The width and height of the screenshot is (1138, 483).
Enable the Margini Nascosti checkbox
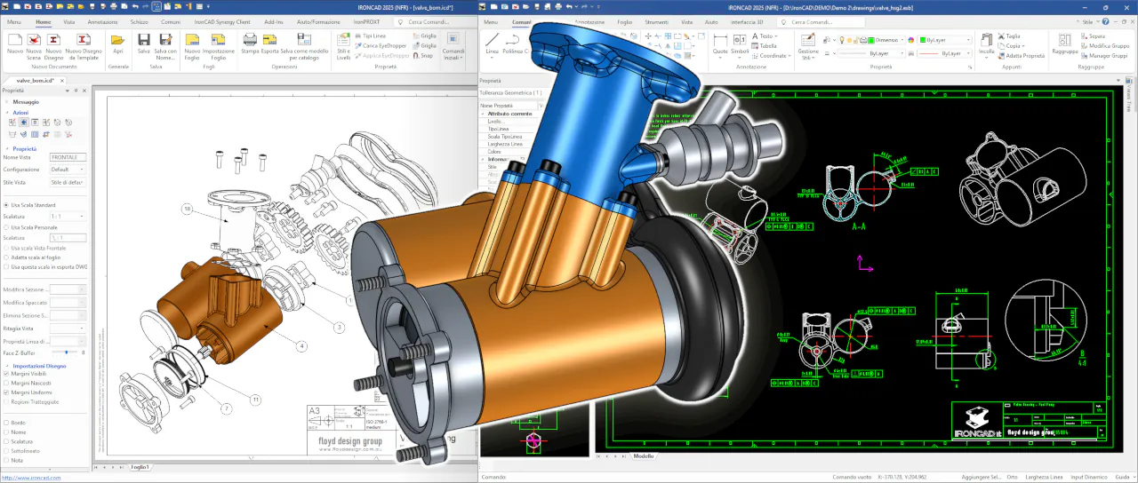click(7, 384)
